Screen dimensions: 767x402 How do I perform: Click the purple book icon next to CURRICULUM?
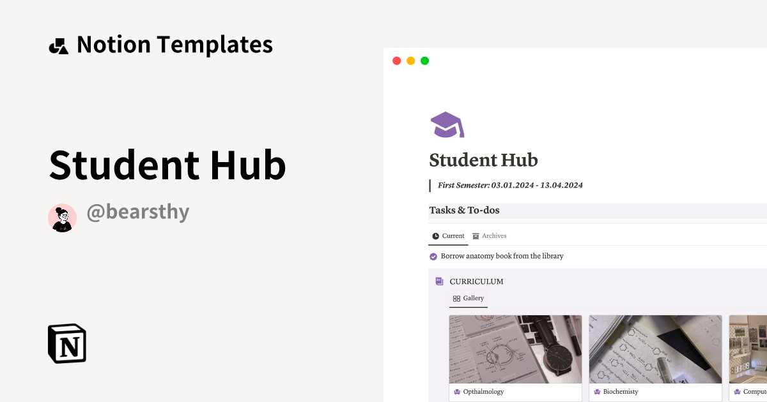tap(439, 281)
